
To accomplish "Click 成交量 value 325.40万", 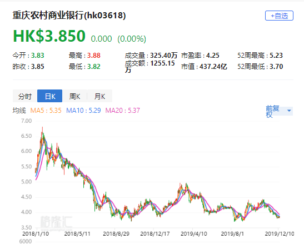I will [x=164, y=56].
